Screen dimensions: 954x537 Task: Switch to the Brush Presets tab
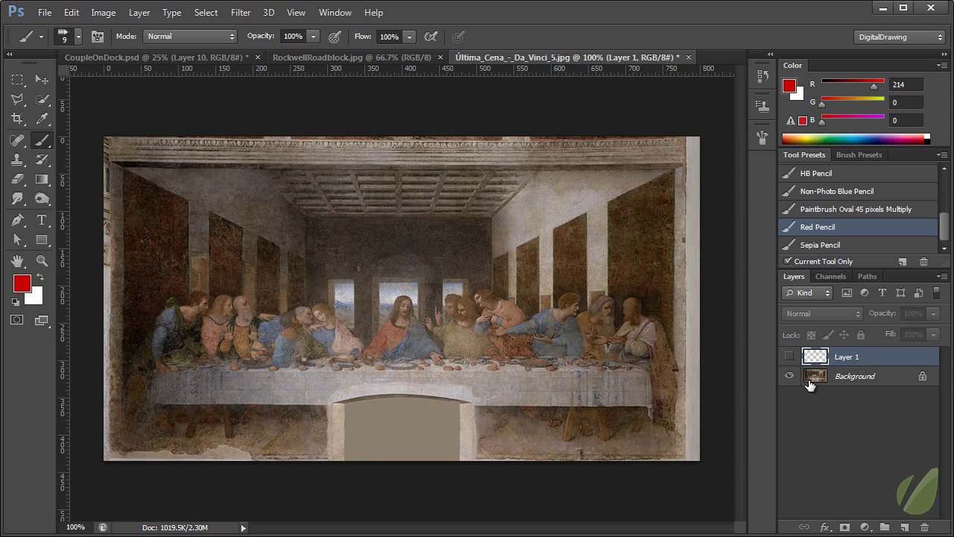[x=859, y=155]
